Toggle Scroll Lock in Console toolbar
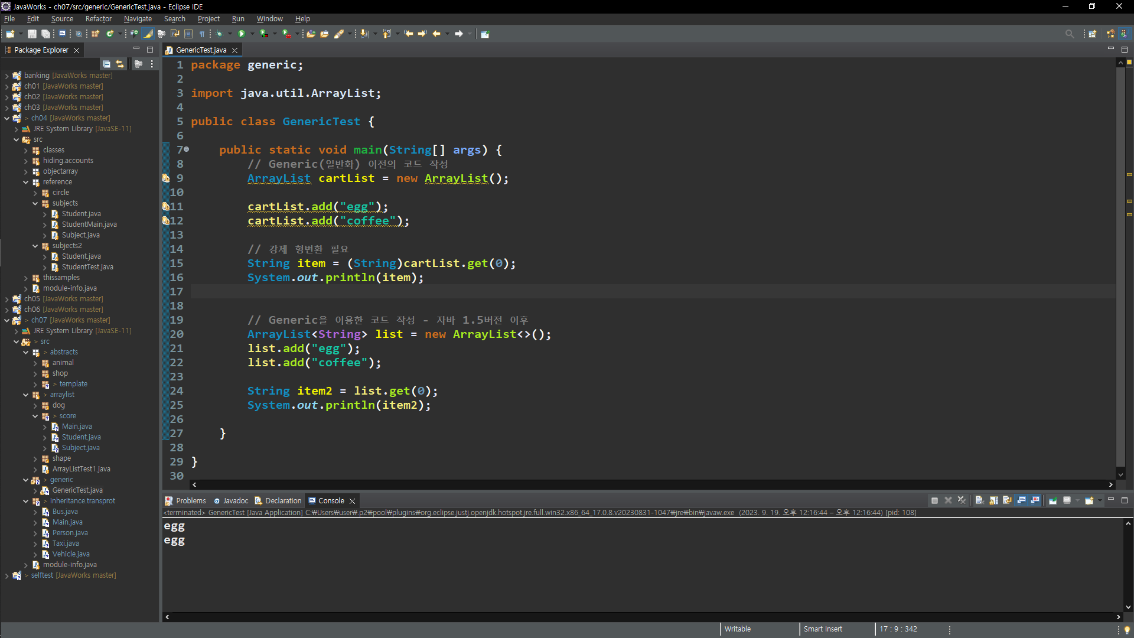This screenshot has height=638, width=1134. click(x=994, y=500)
